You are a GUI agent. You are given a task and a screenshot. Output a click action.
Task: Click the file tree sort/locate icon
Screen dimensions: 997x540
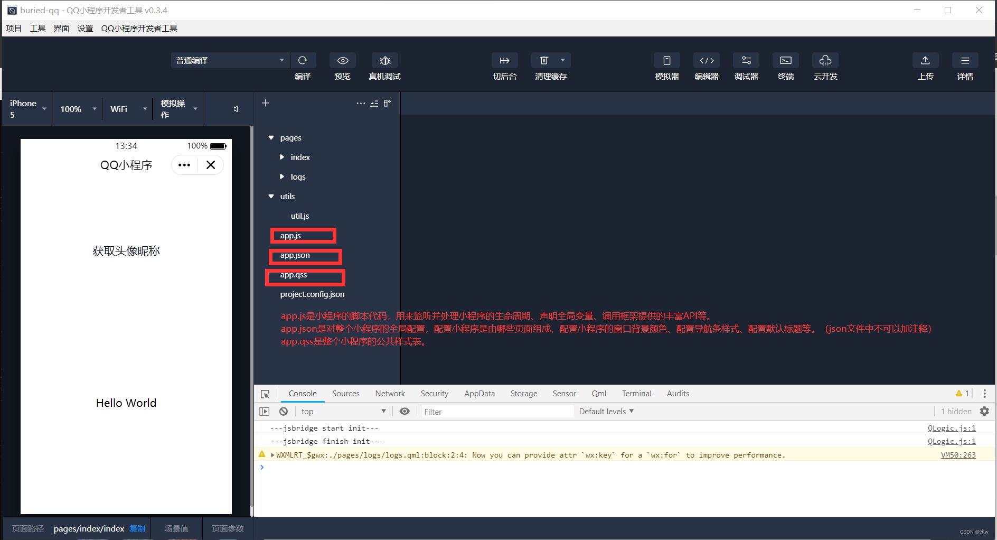pyautogui.click(x=374, y=103)
